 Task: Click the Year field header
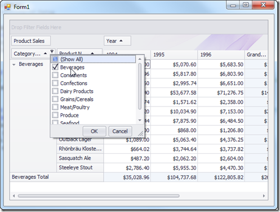117,41
